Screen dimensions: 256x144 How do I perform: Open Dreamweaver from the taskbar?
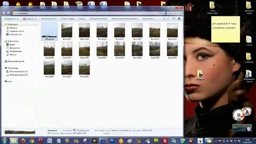coord(156,141)
